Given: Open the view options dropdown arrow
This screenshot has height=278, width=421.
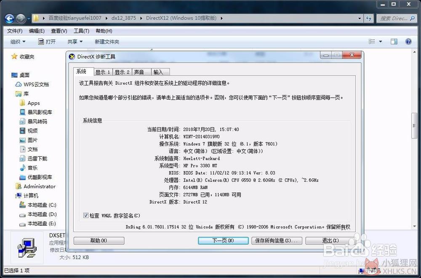Looking at the screenshot, I should 381,41.
